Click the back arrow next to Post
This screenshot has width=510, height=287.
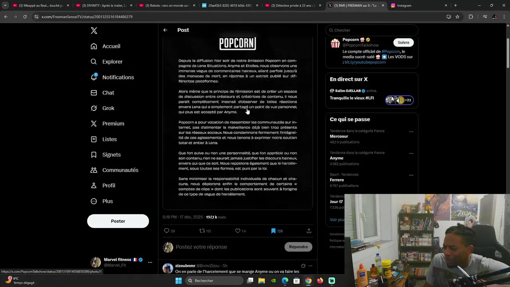(x=165, y=30)
